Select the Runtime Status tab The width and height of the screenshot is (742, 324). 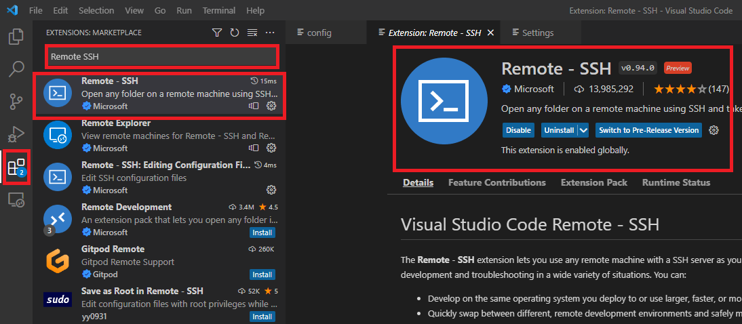pos(676,182)
